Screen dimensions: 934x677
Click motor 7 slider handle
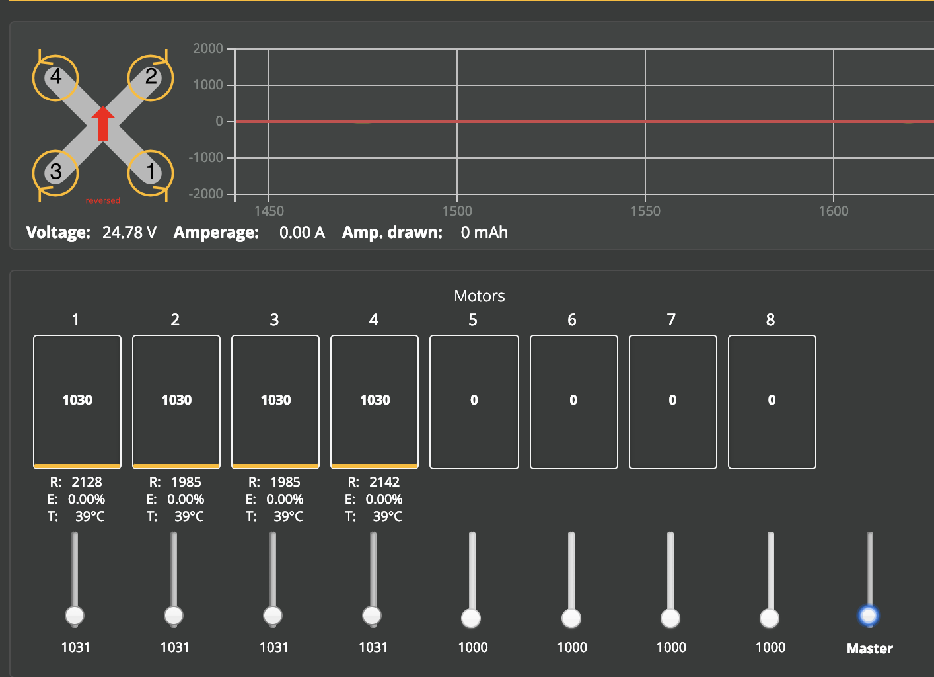670,618
